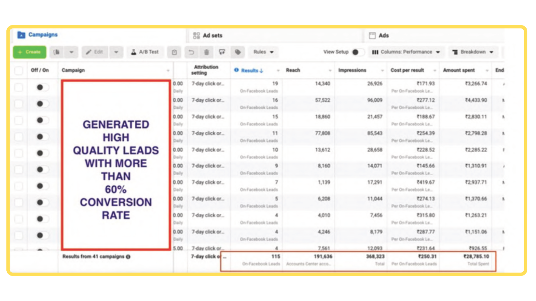Open the Ads tab
Image resolution: width=536 pixels, height=301 pixels.
pyautogui.click(x=379, y=35)
